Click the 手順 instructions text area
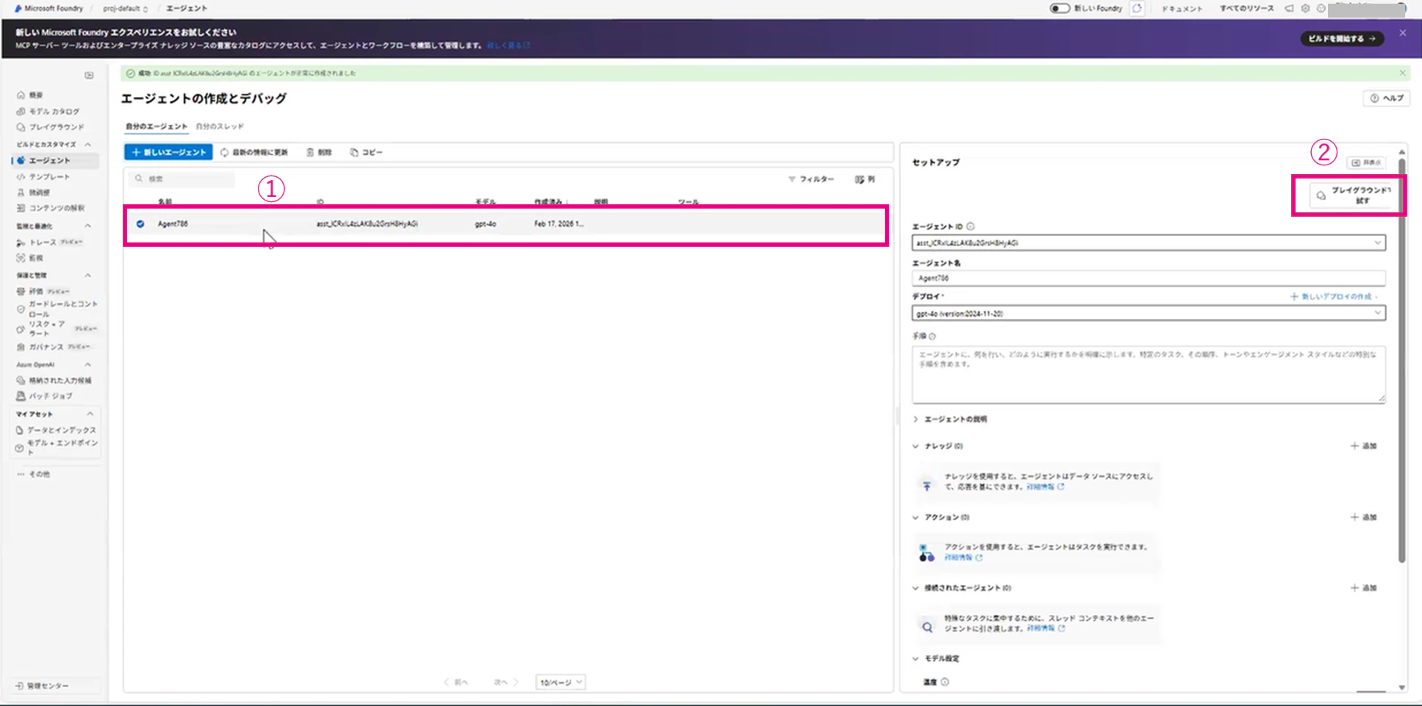 [x=1149, y=375]
